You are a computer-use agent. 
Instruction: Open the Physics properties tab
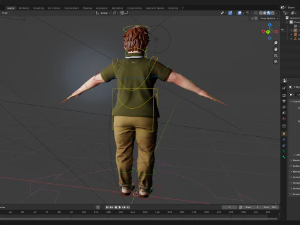point(284,139)
